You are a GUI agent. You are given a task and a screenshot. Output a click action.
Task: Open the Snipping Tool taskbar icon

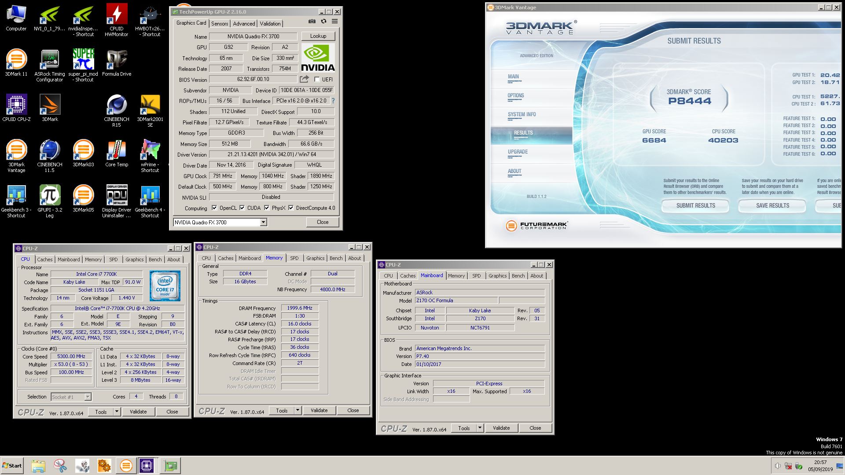[x=60, y=466]
